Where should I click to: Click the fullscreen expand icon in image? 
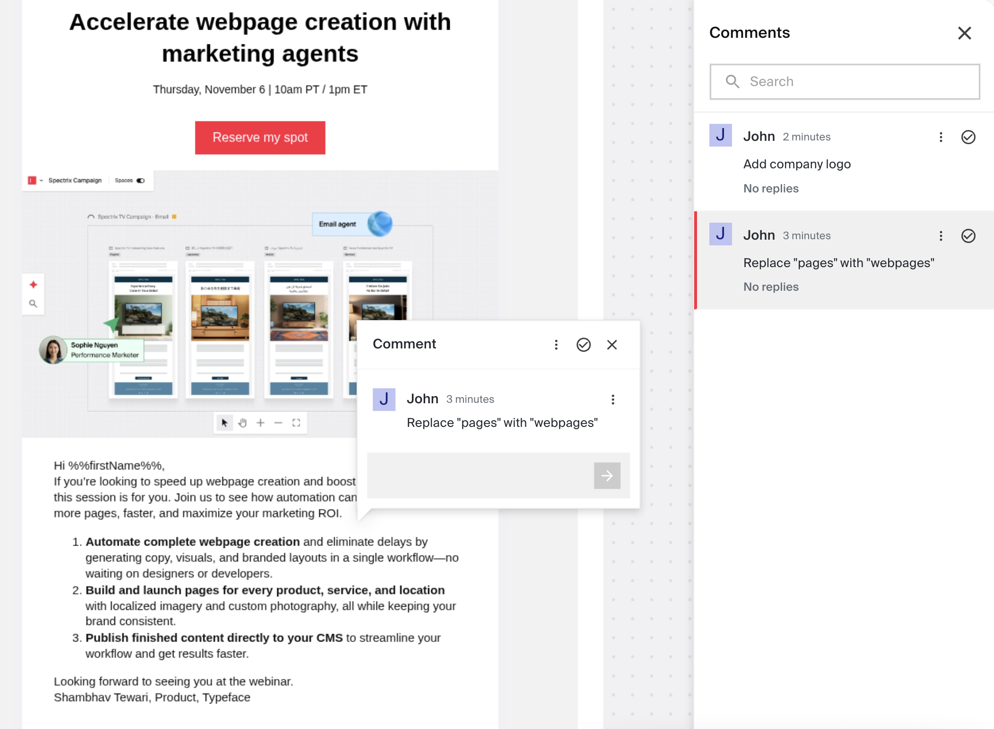click(296, 423)
